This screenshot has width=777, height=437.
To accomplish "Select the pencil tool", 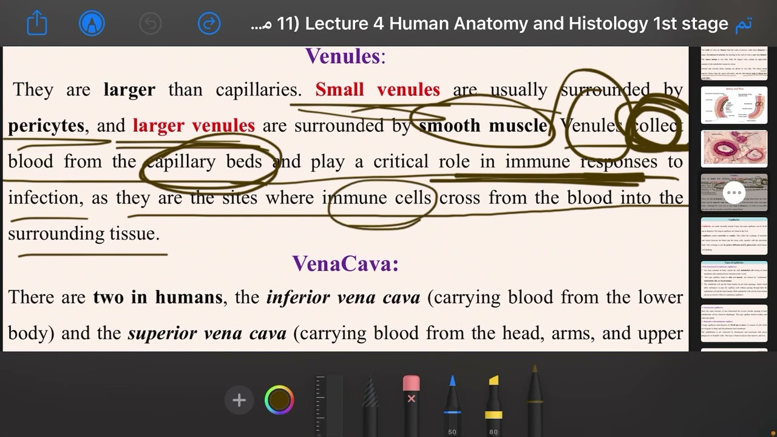I will pos(370,405).
